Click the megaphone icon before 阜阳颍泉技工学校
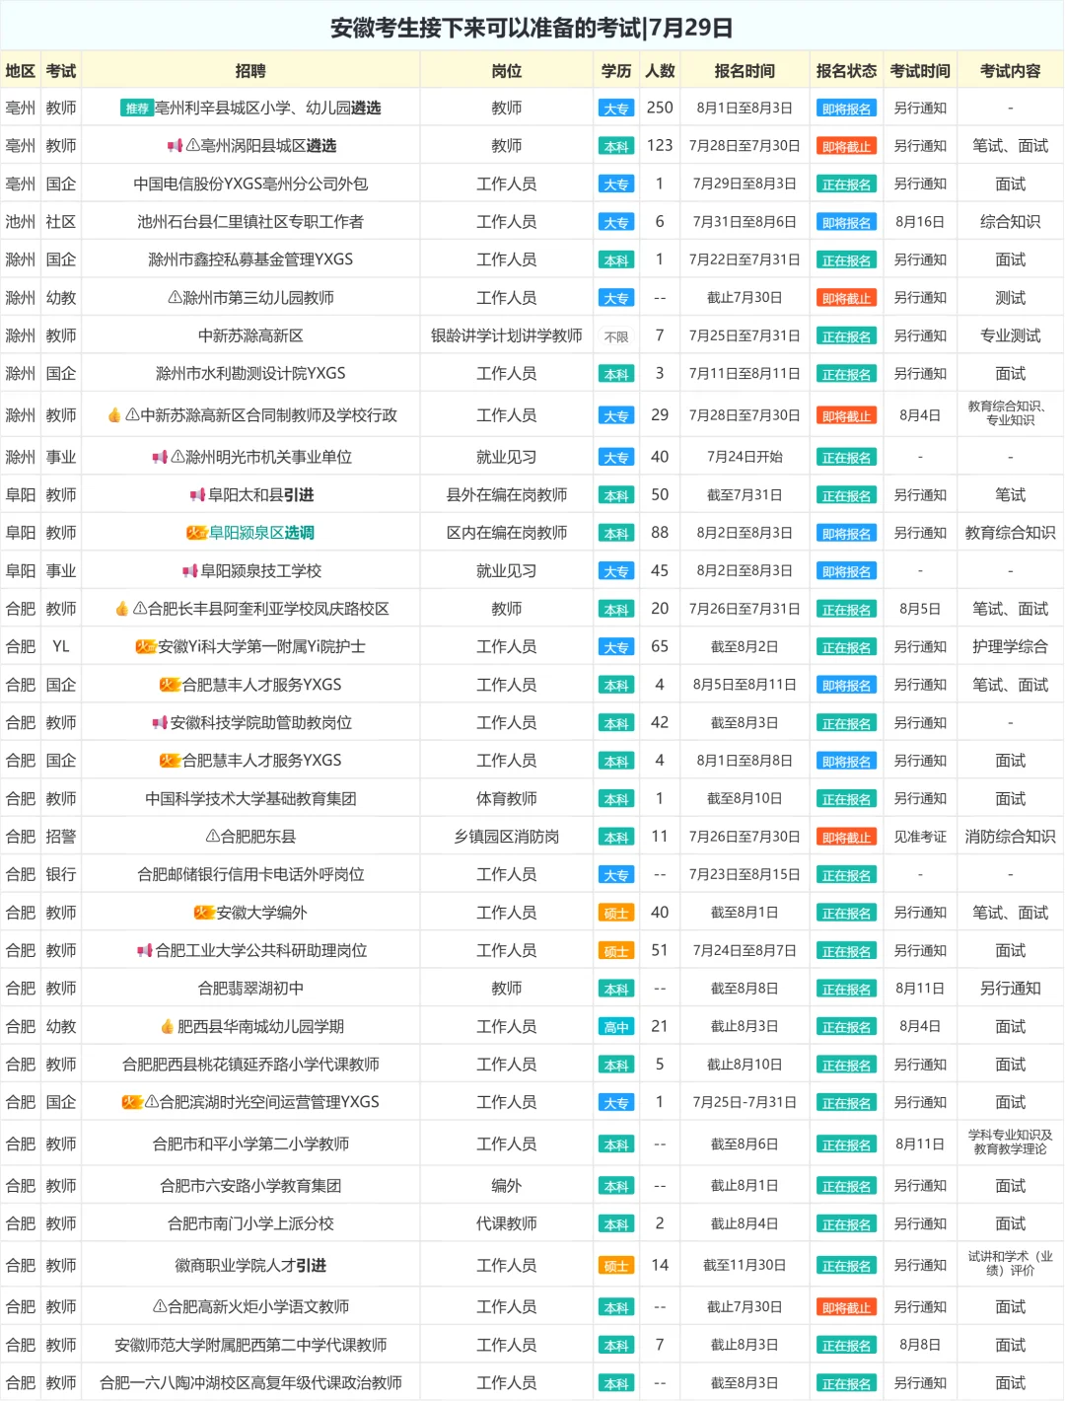1065x1401 pixels. pos(190,571)
